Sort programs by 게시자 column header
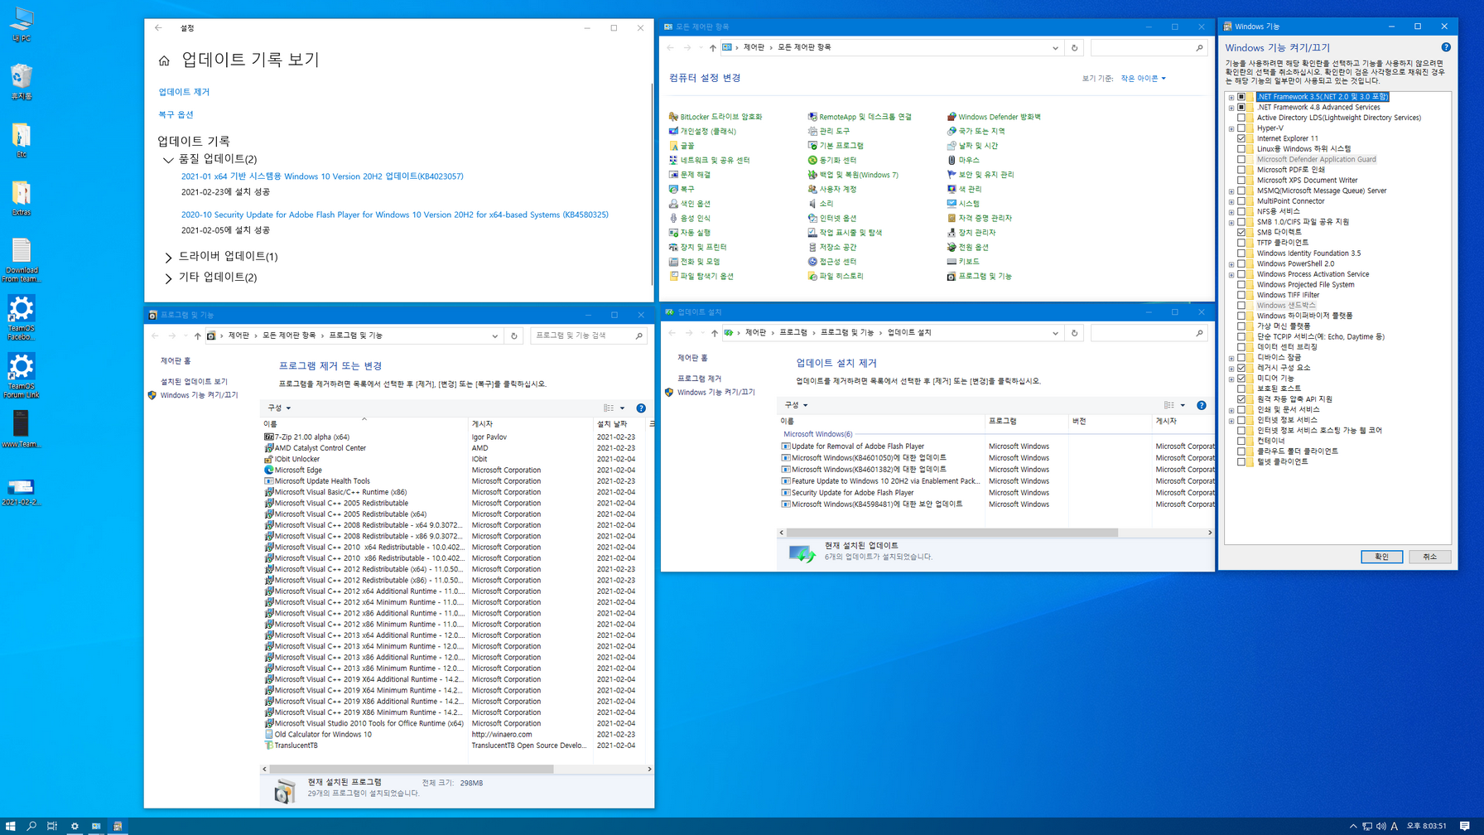1484x835 pixels. (x=531, y=423)
